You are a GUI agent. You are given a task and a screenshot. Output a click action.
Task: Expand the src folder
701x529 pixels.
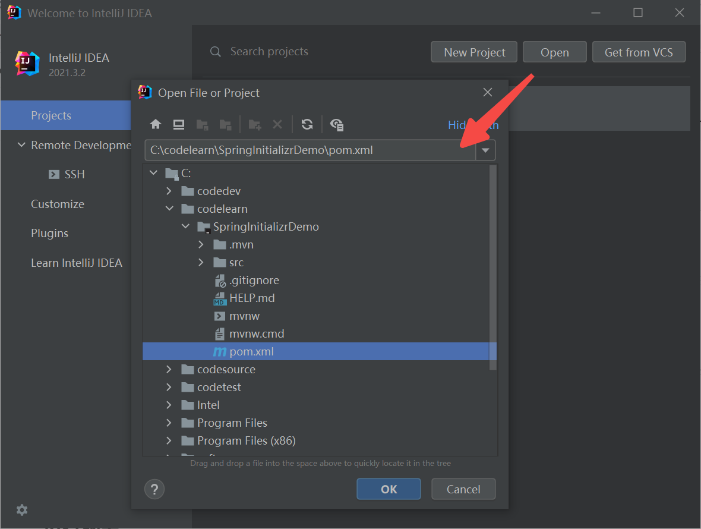[201, 263]
